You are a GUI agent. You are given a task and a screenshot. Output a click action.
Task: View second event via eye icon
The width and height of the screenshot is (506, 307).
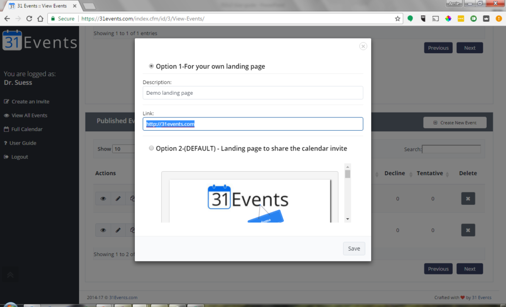click(103, 230)
